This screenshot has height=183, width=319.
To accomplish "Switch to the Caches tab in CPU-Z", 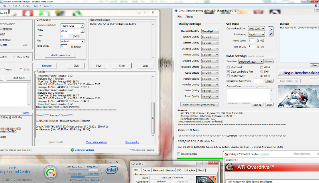I will (x=146, y=170).
